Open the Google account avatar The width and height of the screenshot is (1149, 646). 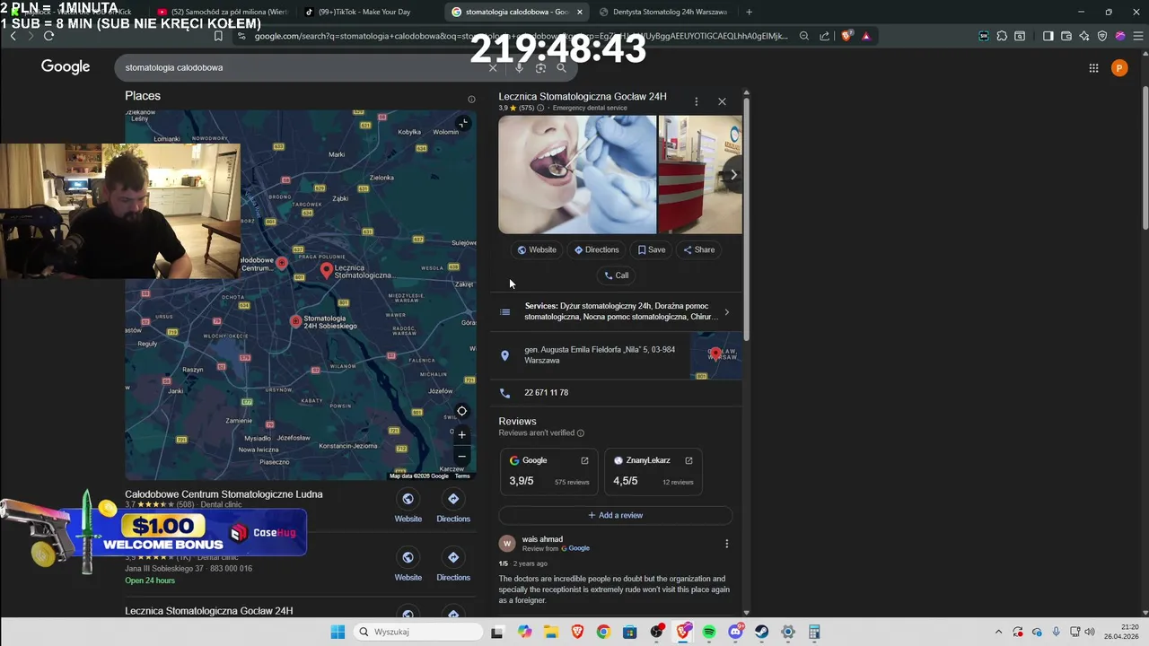1119,67
